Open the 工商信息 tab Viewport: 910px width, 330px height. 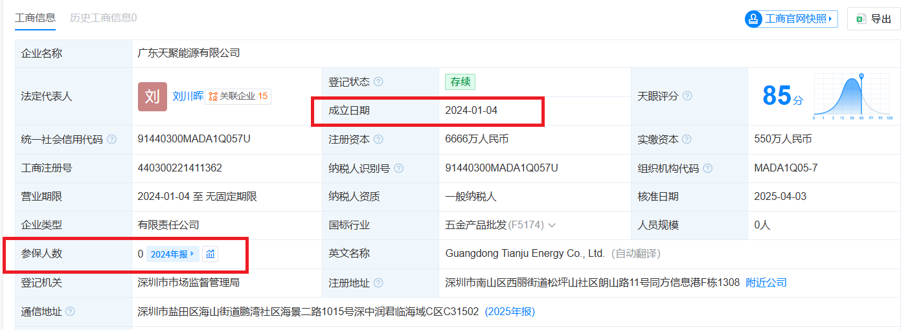tap(35, 17)
